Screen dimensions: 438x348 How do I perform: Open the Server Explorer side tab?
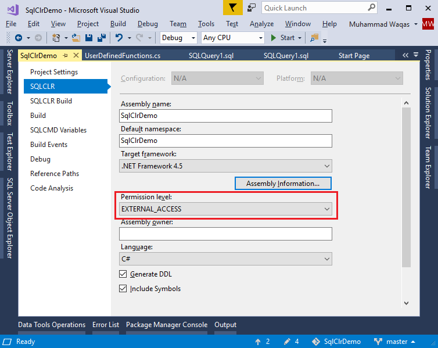[x=10, y=71]
